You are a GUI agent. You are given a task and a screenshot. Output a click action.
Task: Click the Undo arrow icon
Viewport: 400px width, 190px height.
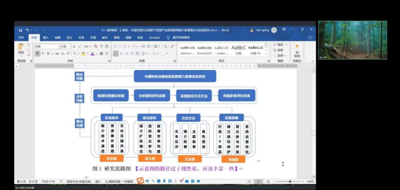tap(27, 30)
